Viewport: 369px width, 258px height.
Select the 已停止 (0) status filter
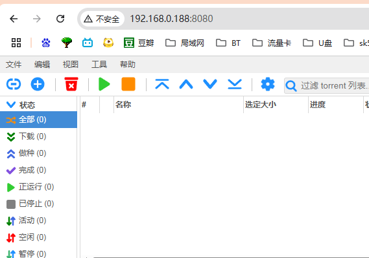[38, 204]
